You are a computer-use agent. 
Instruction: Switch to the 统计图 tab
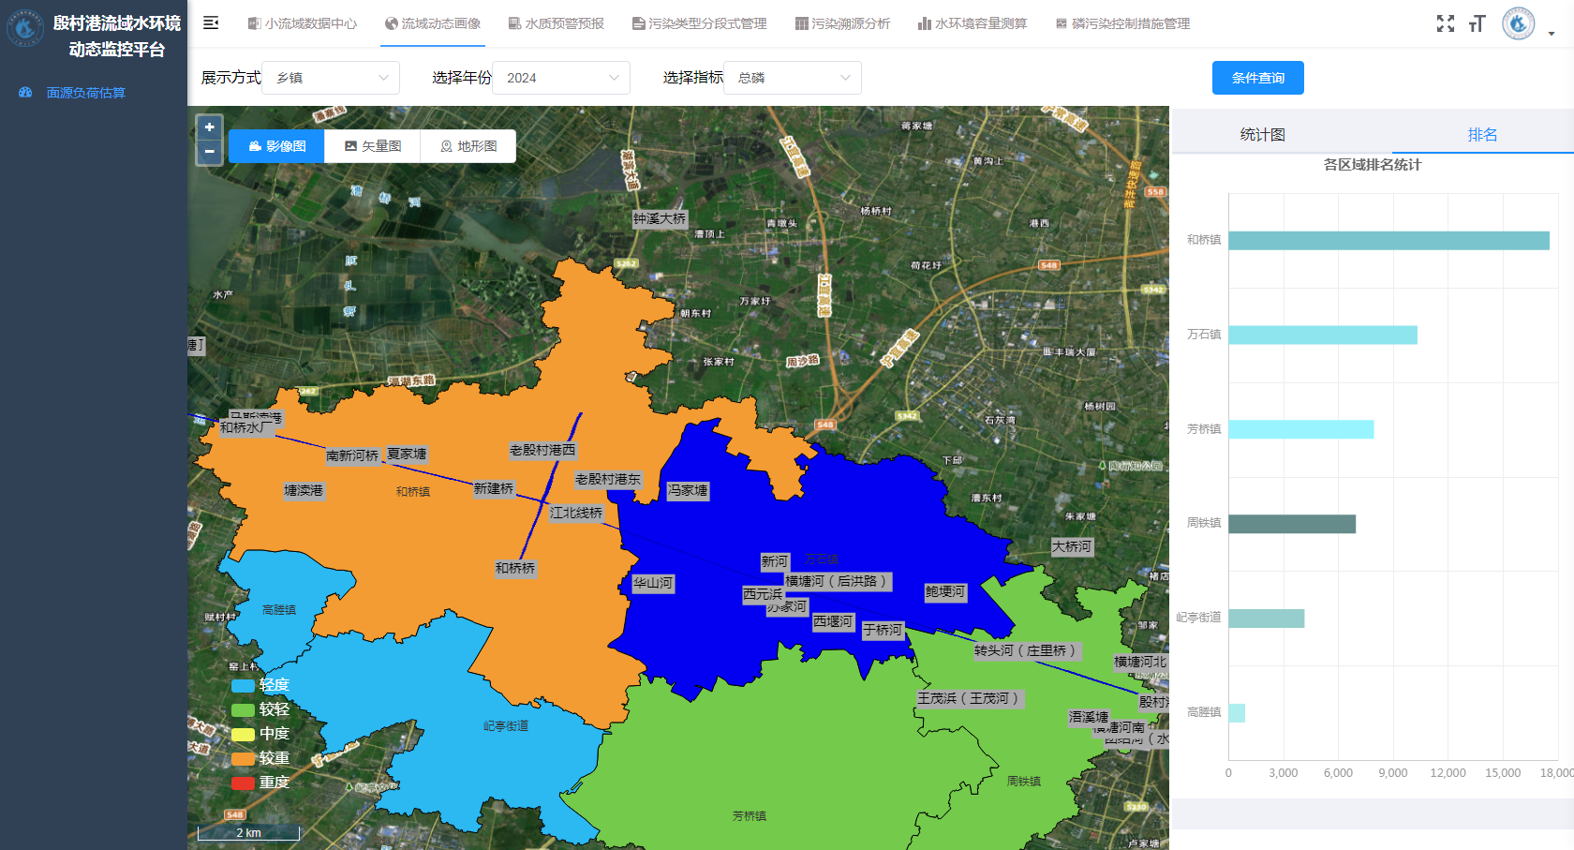point(1262,135)
